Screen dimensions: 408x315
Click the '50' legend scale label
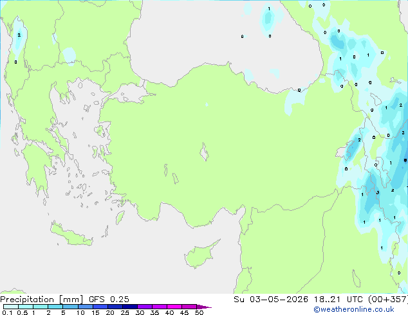(199, 312)
